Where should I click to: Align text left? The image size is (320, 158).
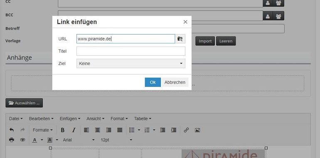pyautogui.click(x=86, y=130)
